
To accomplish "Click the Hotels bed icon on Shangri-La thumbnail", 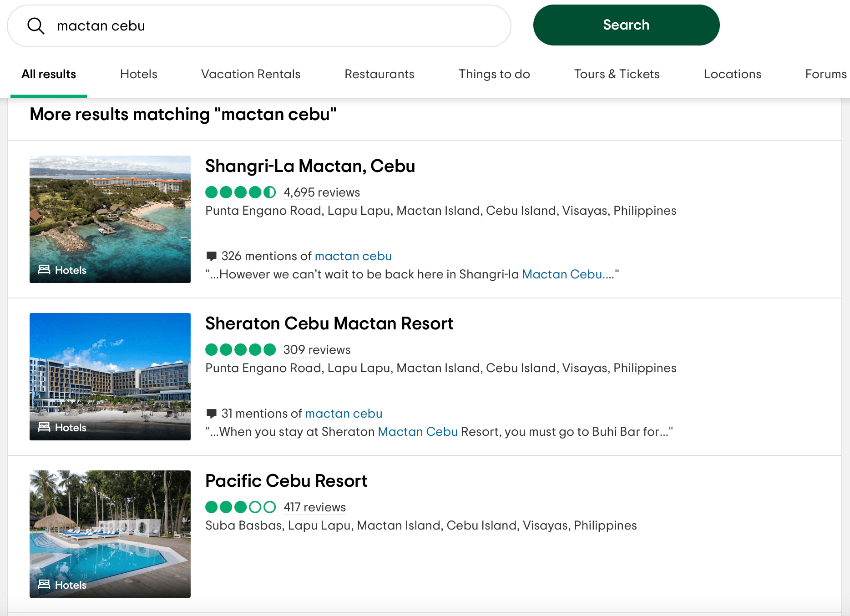I will point(45,270).
